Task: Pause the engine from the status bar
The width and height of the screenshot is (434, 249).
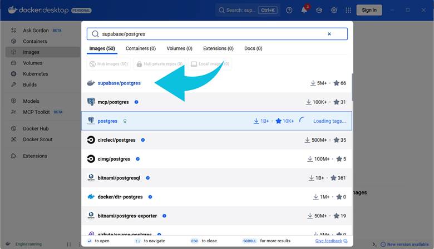Action: [69, 245]
